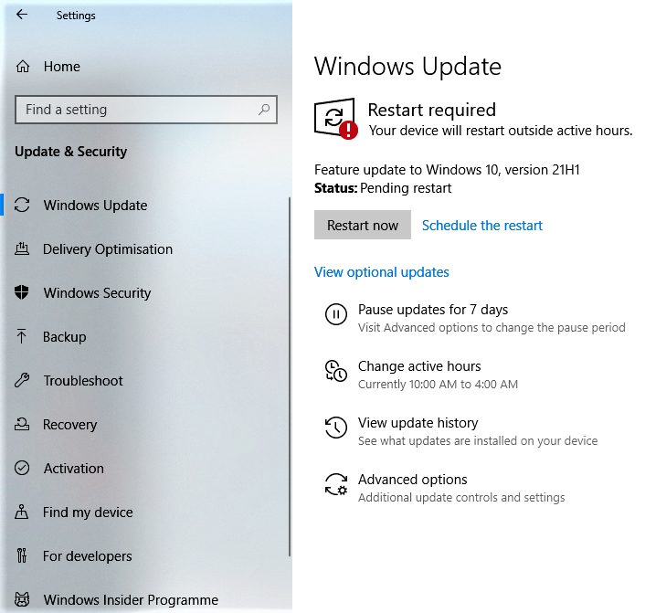Click the 'Status: Pending restart' text
Image resolution: width=645 pixels, height=613 pixels.
point(383,188)
